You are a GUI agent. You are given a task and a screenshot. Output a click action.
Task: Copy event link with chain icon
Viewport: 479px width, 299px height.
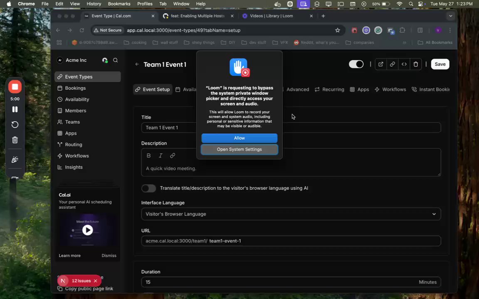(392, 64)
